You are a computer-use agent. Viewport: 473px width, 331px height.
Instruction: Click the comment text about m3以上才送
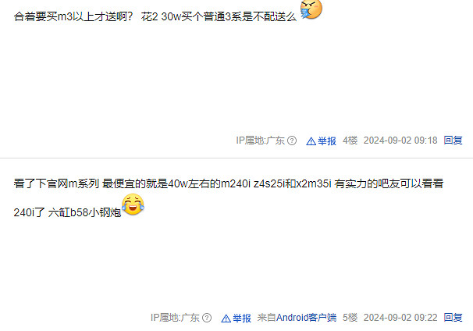pyautogui.click(x=155, y=16)
